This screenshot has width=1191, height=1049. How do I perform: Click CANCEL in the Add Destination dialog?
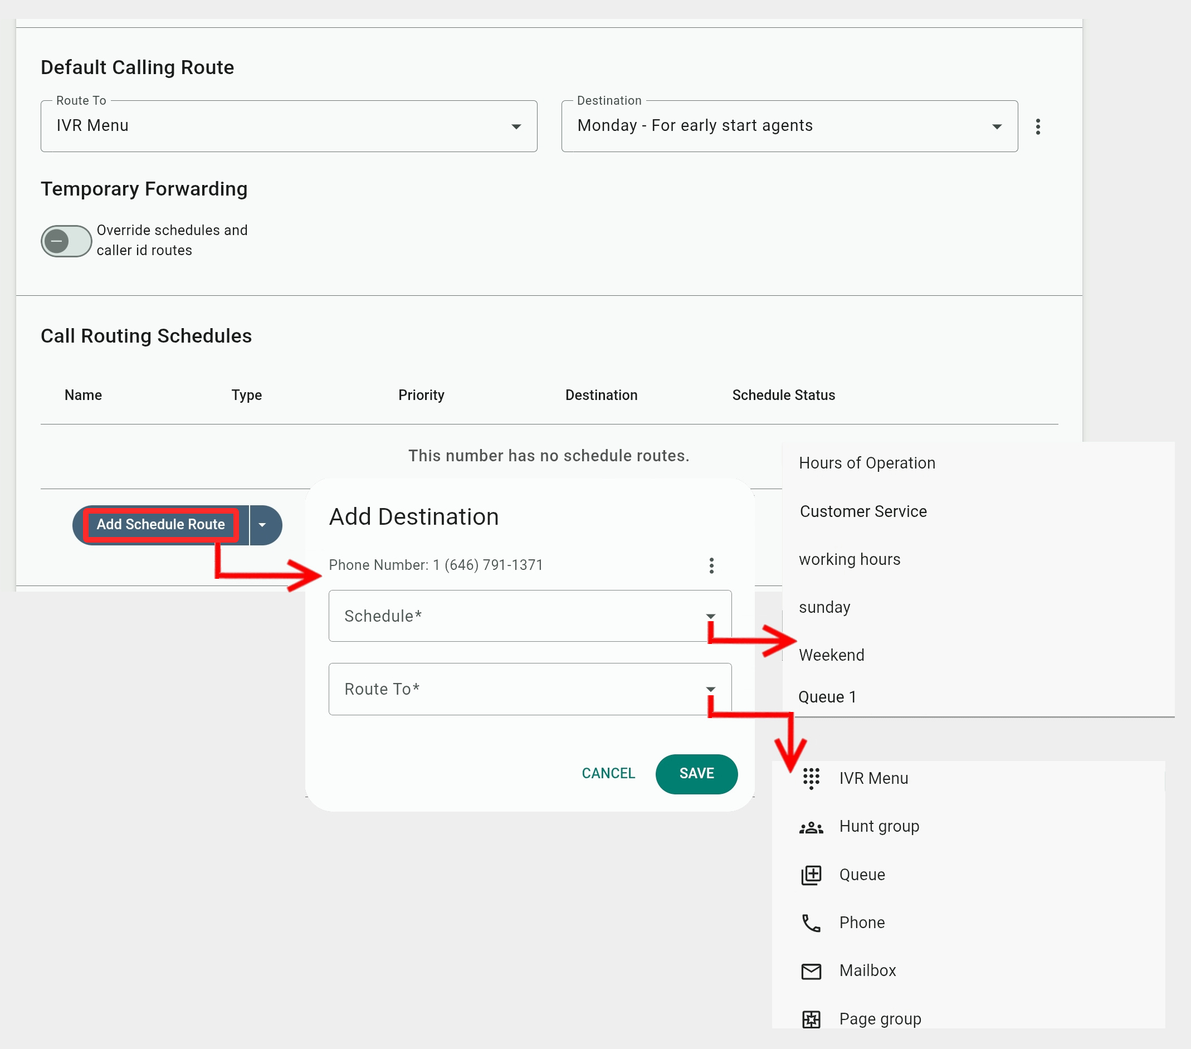[x=608, y=773]
